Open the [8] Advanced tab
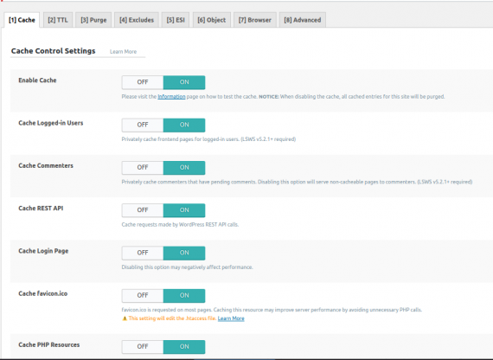 tap(303, 20)
